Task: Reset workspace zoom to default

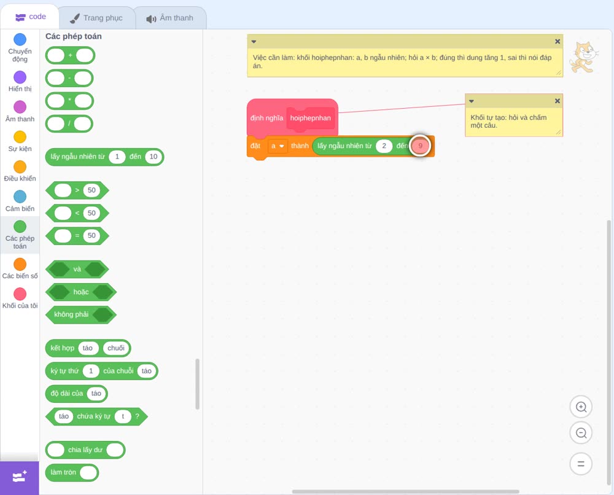Action: (x=581, y=464)
